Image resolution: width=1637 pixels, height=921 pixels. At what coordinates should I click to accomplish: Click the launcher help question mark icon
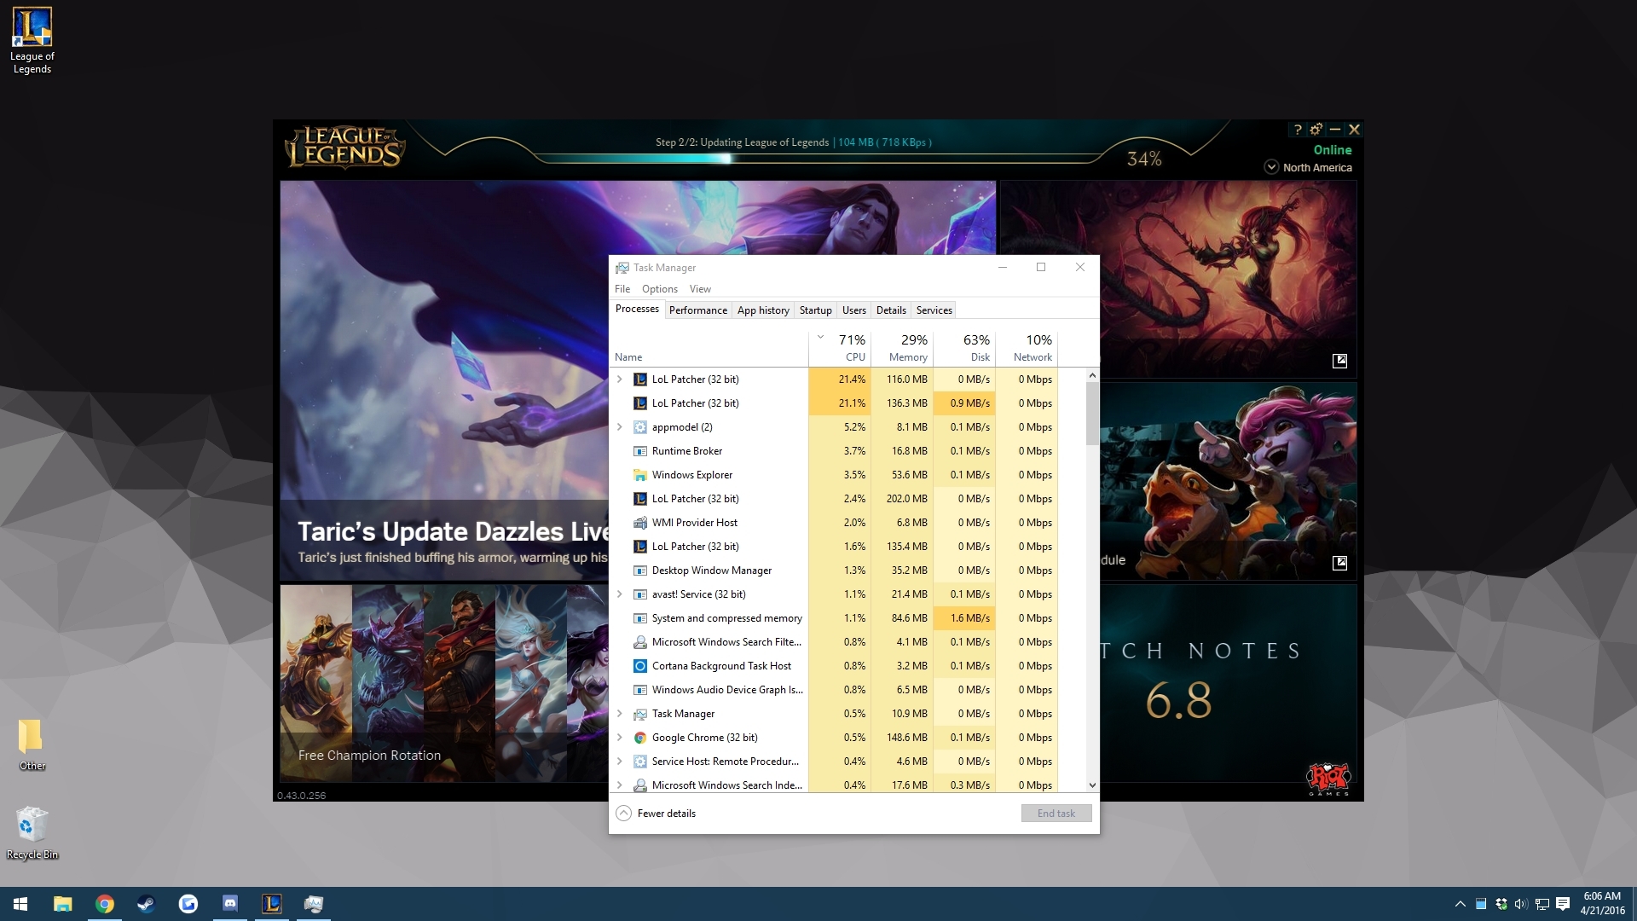pyautogui.click(x=1298, y=130)
